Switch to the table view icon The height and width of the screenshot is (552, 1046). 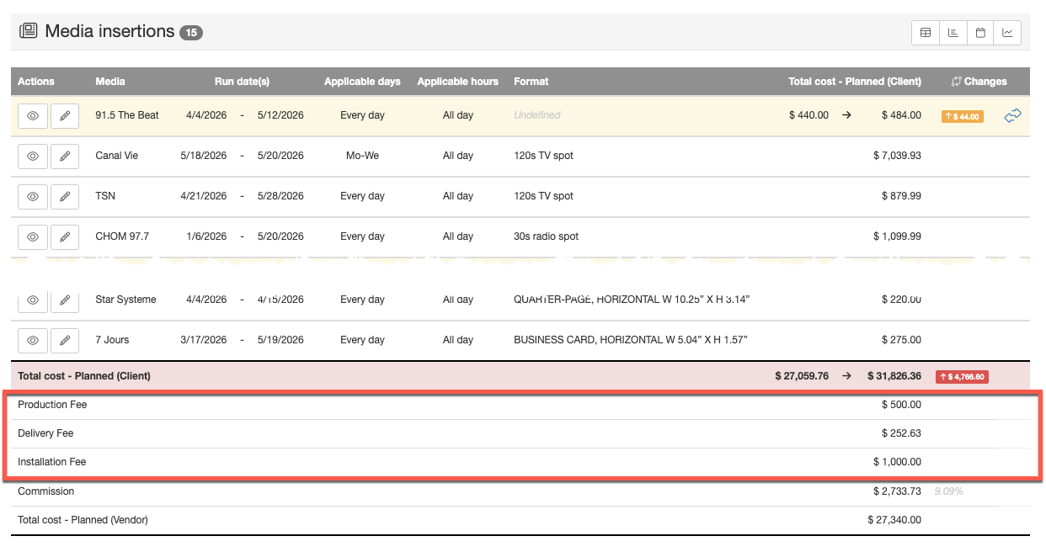tap(926, 33)
